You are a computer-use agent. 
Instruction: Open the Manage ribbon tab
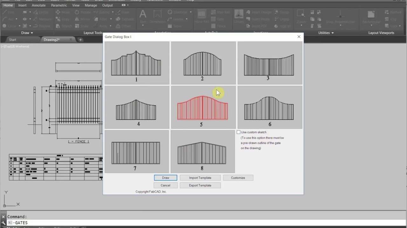[x=91, y=5]
